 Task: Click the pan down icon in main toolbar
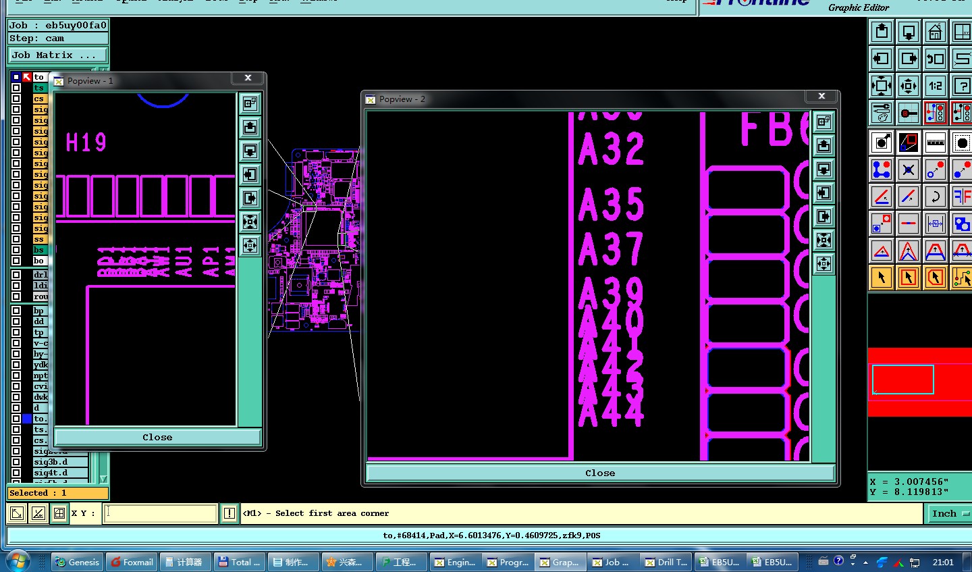coord(909,32)
